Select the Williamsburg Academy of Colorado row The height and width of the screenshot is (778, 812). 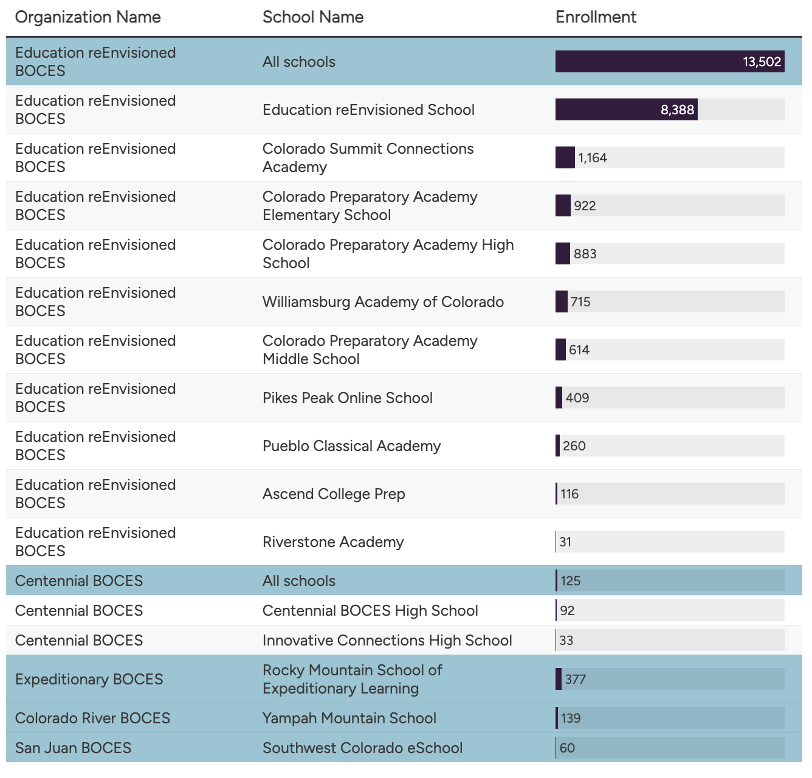tap(383, 301)
